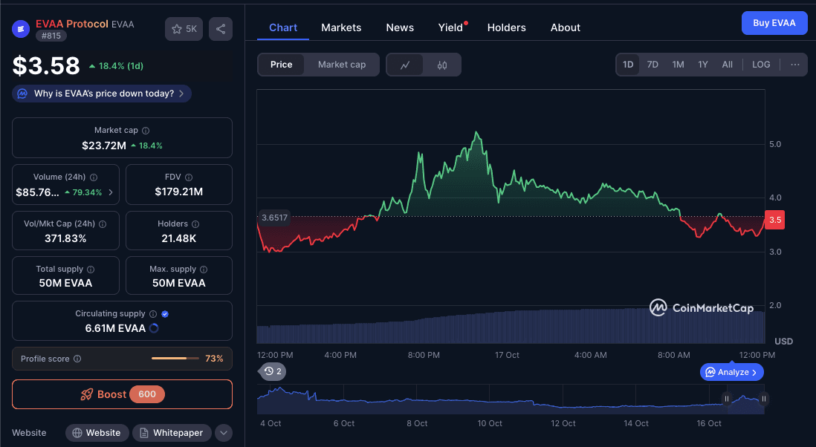Click the Buy EVAA button

(x=774, y=23)
